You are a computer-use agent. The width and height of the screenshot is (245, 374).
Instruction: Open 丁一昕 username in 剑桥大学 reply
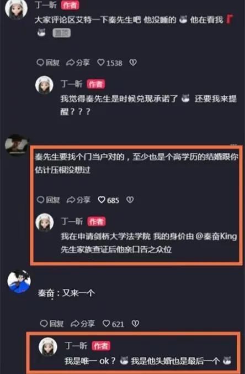click(72, 221)
